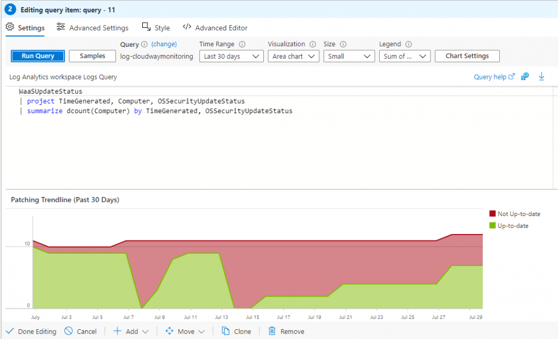Click the Move arrows icon
This screenshot has width=558, height=339.
click(x=169, y=331)
